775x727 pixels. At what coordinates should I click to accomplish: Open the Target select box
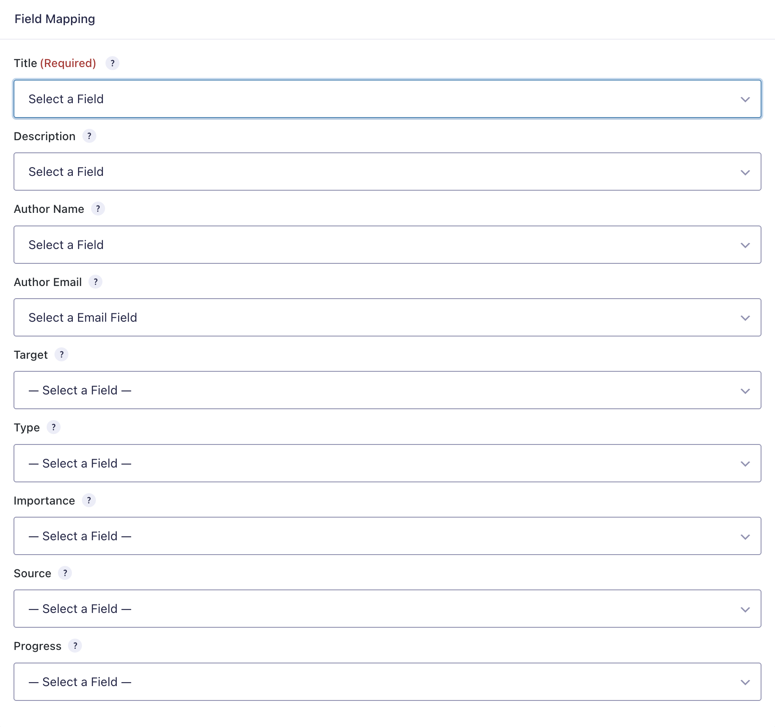click(x=387, y=390)
